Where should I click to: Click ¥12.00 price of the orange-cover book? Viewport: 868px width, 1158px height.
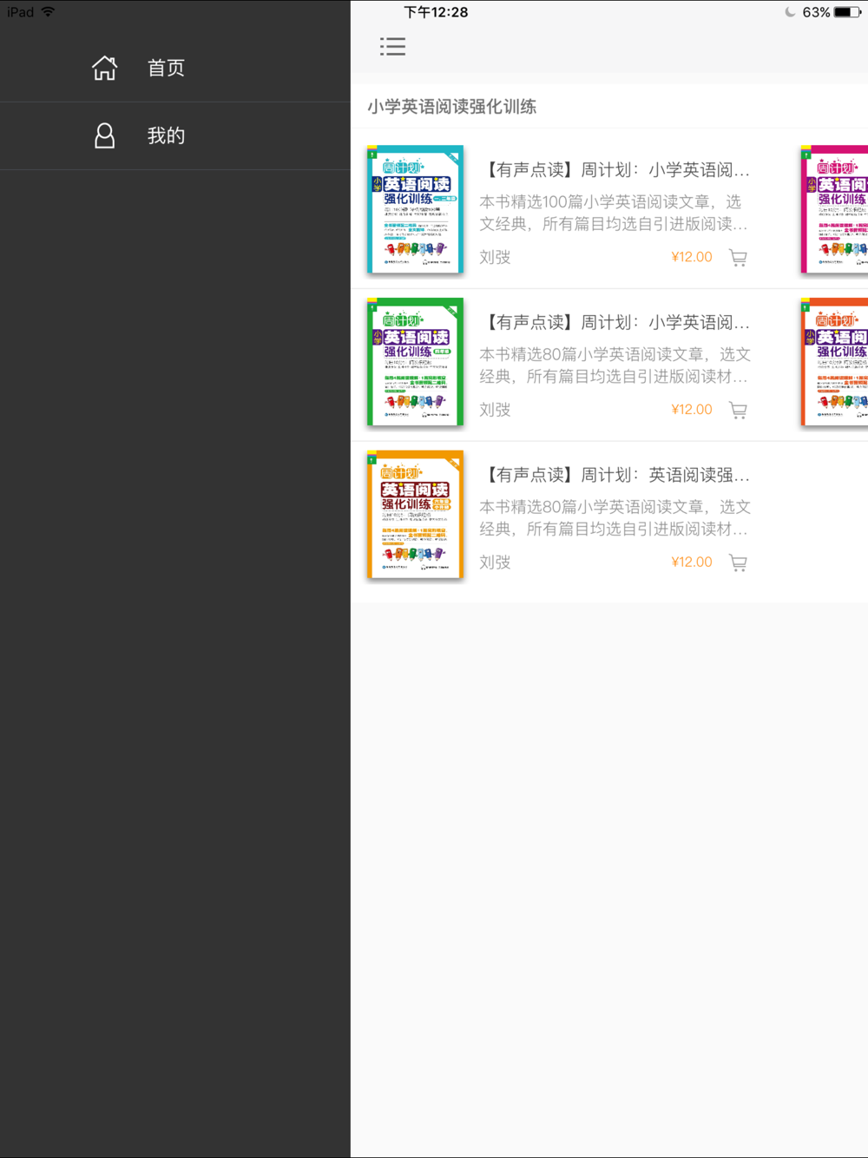[x=692, y=563]
